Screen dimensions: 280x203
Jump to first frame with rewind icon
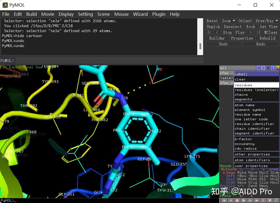[x=224, y=201]
